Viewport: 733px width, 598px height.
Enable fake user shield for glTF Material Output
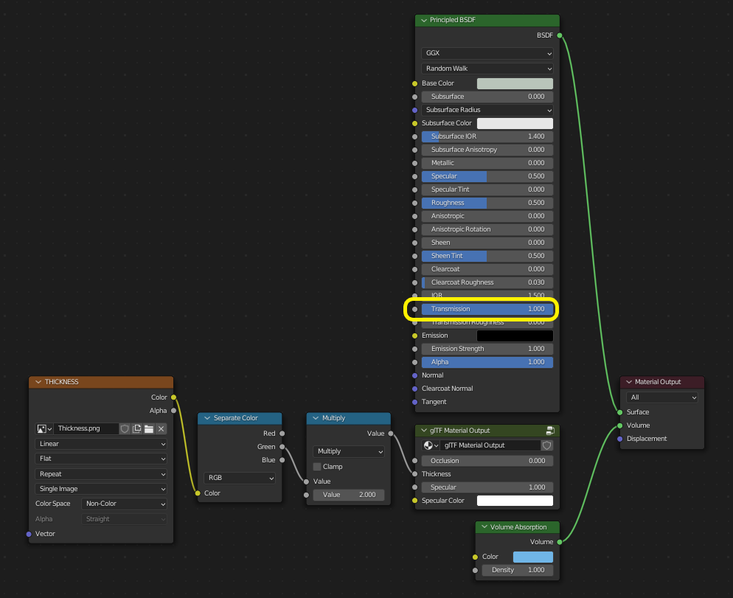546,445
